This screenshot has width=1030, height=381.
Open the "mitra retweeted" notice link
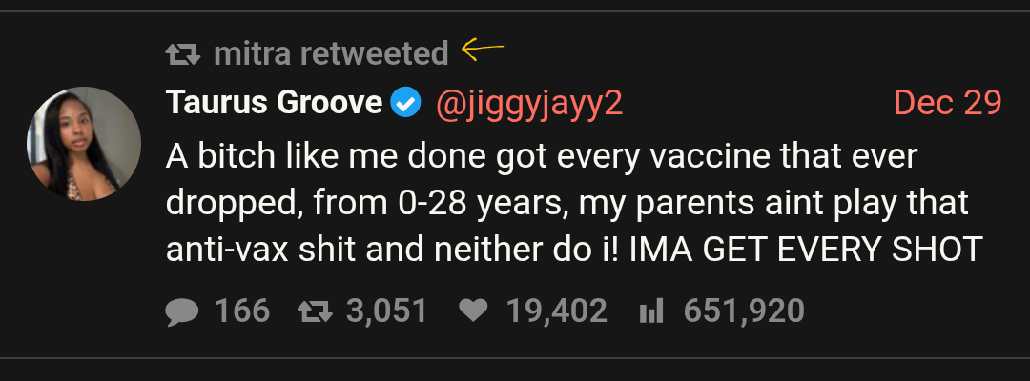pyautogui.click(x=331, y=54)
